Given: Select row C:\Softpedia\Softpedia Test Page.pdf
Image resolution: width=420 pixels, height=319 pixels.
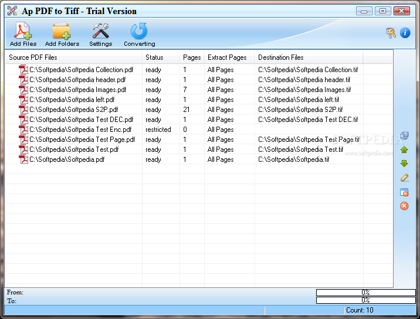Looking at the screenshot, I should tap(199, 140).
